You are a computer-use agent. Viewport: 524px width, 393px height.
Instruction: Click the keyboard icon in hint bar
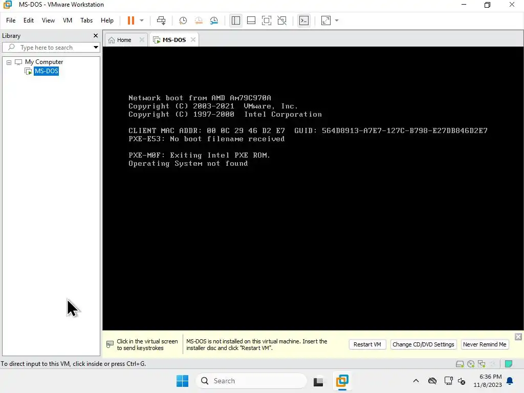tap(110, 344)
